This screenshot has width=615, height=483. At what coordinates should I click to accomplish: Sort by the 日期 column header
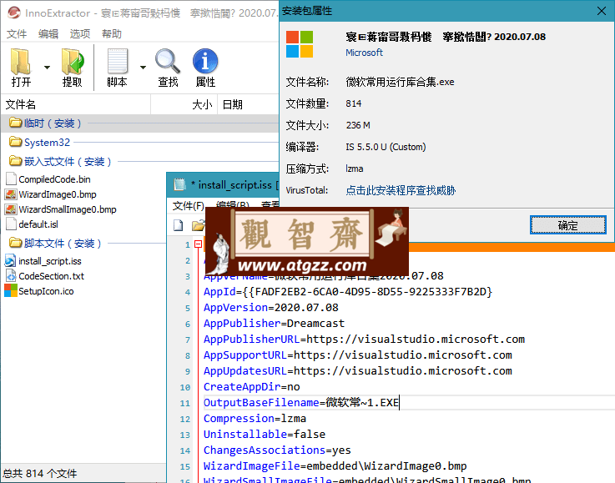[248, 104]
